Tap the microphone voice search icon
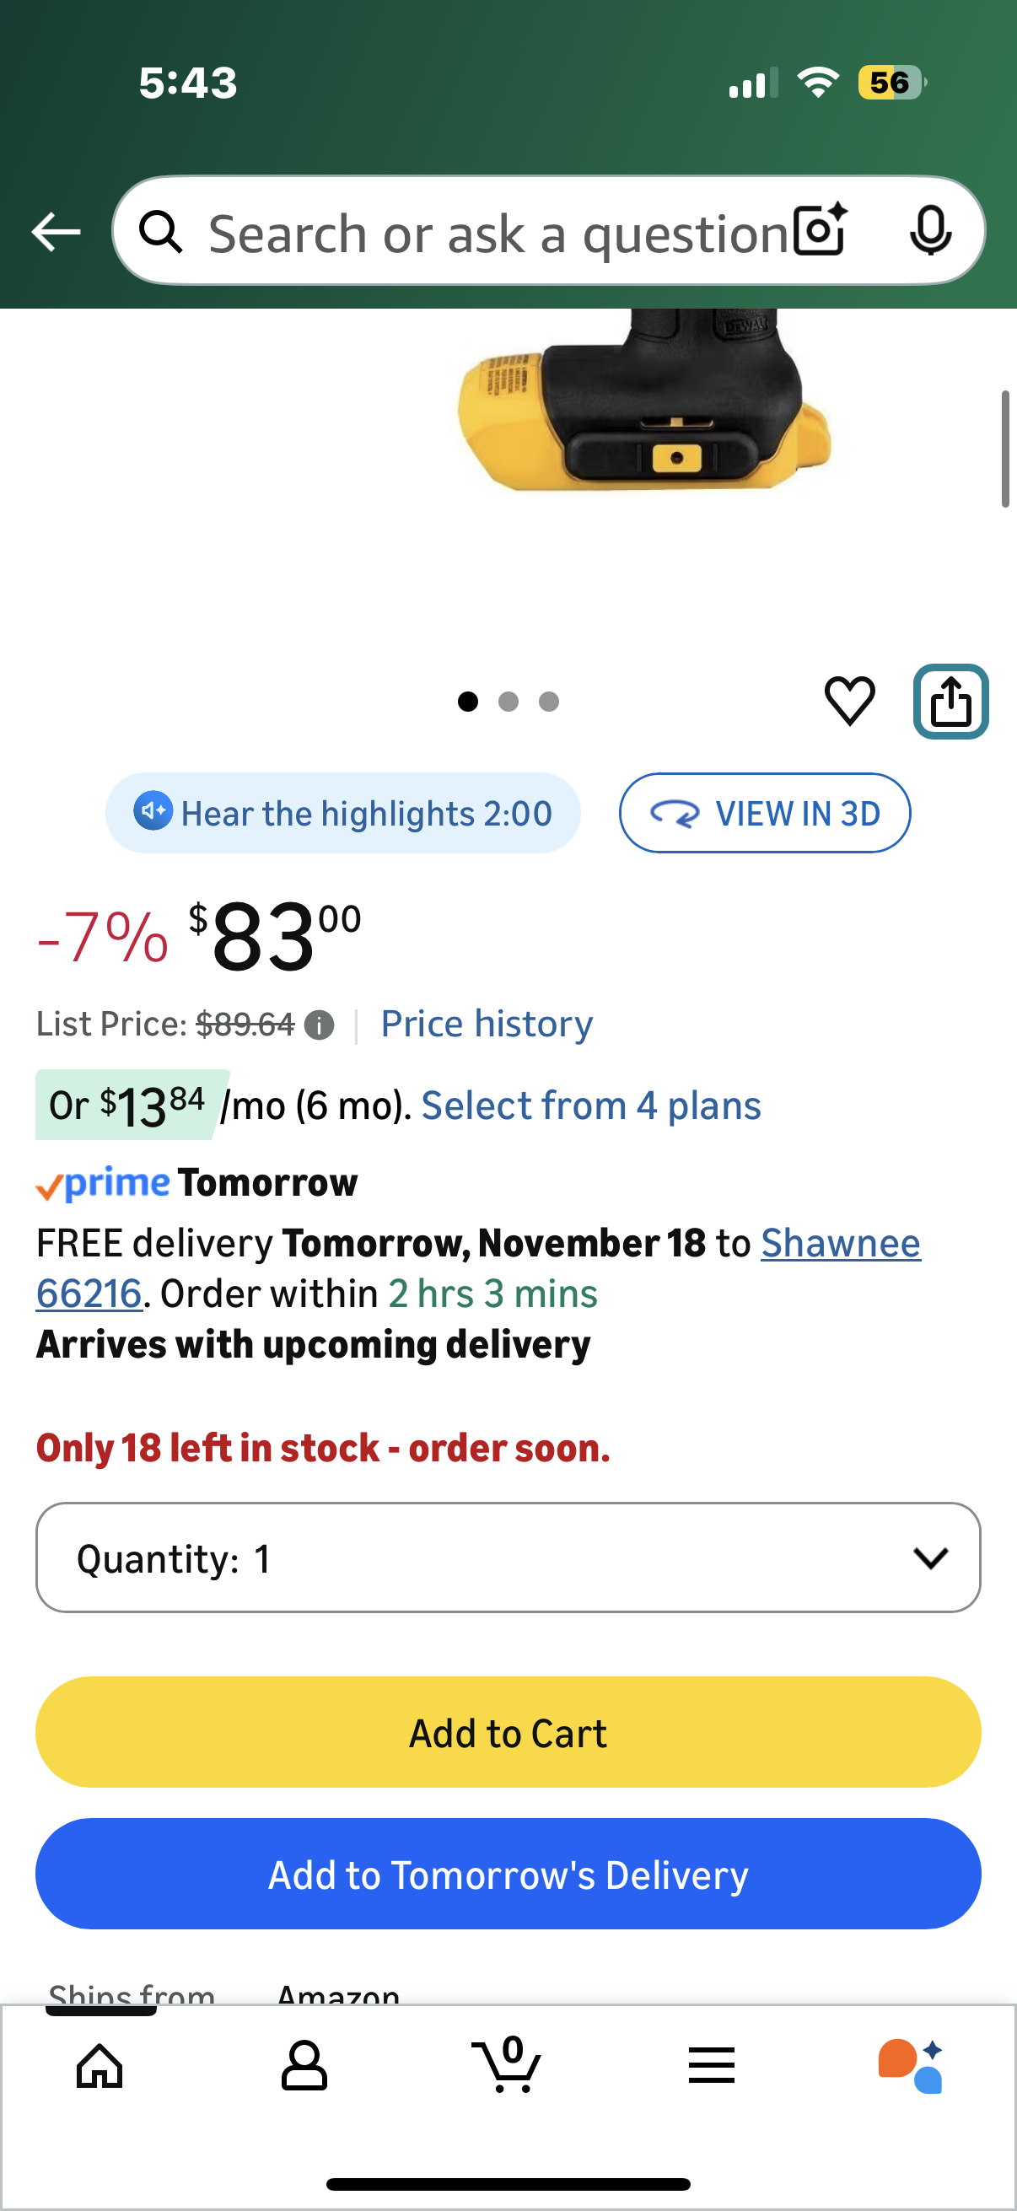The image size is (1017, 2211). click(x=929, y=230)
